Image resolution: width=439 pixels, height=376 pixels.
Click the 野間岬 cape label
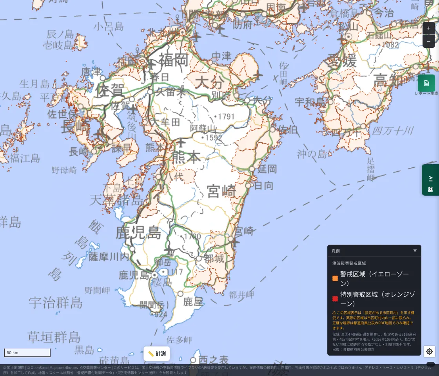point(97,290)
